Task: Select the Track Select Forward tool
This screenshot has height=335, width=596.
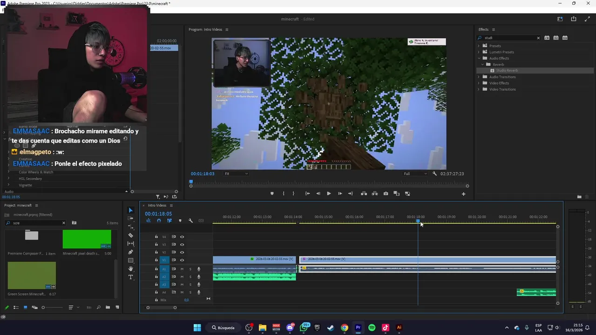Action: coord(130,219)
